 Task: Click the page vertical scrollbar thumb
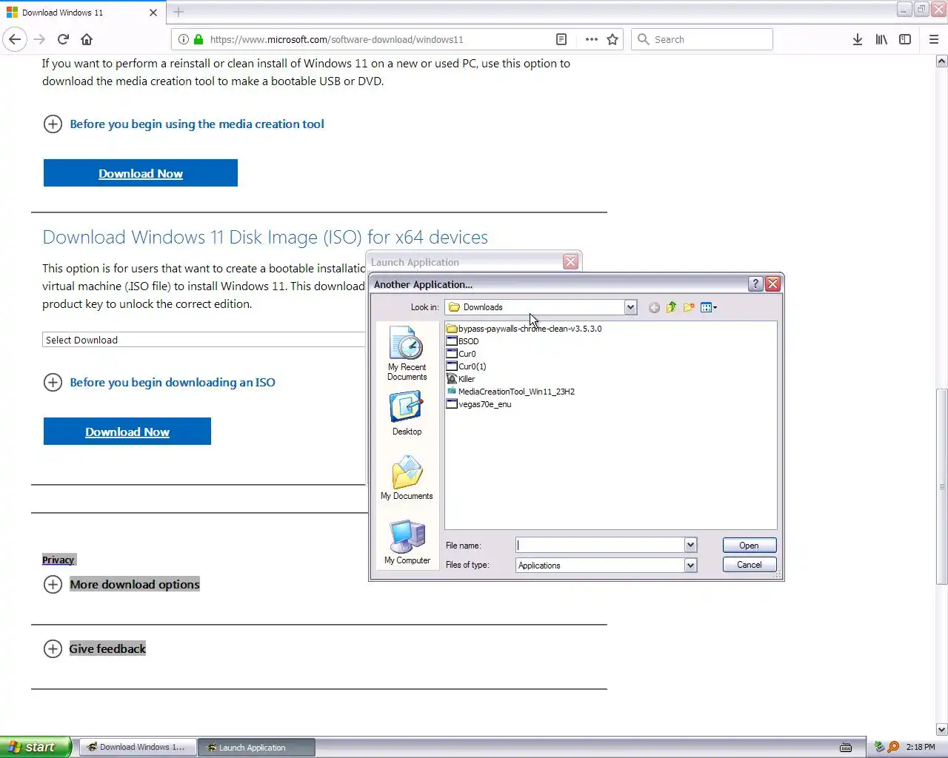(x=941, y=485)
